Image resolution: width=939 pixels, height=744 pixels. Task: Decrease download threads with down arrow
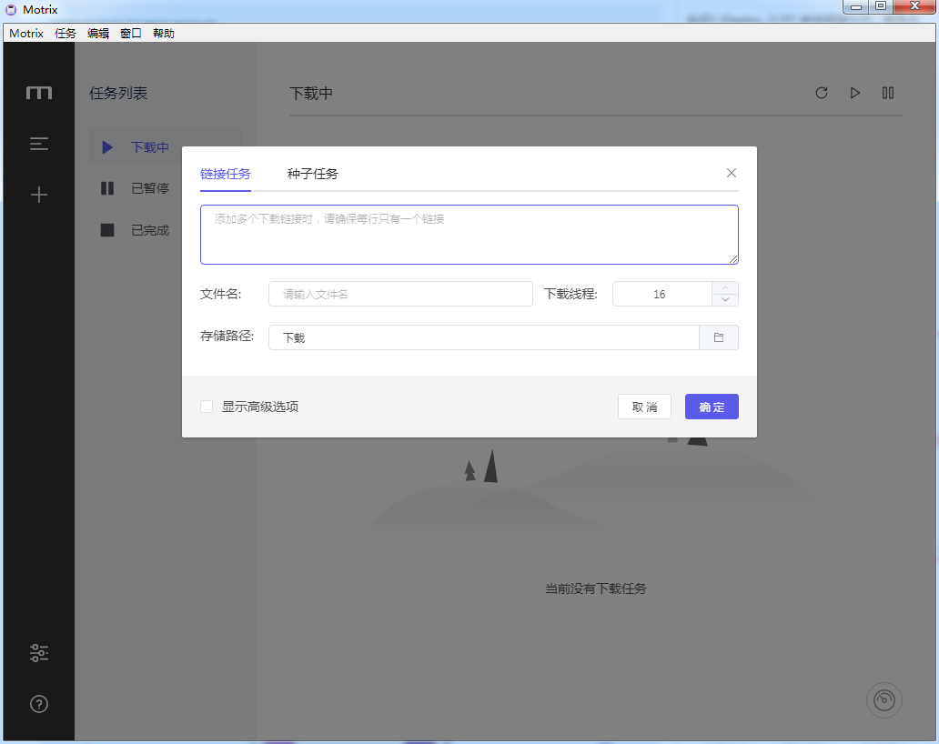pyautogui.click(x=725, y=299)
